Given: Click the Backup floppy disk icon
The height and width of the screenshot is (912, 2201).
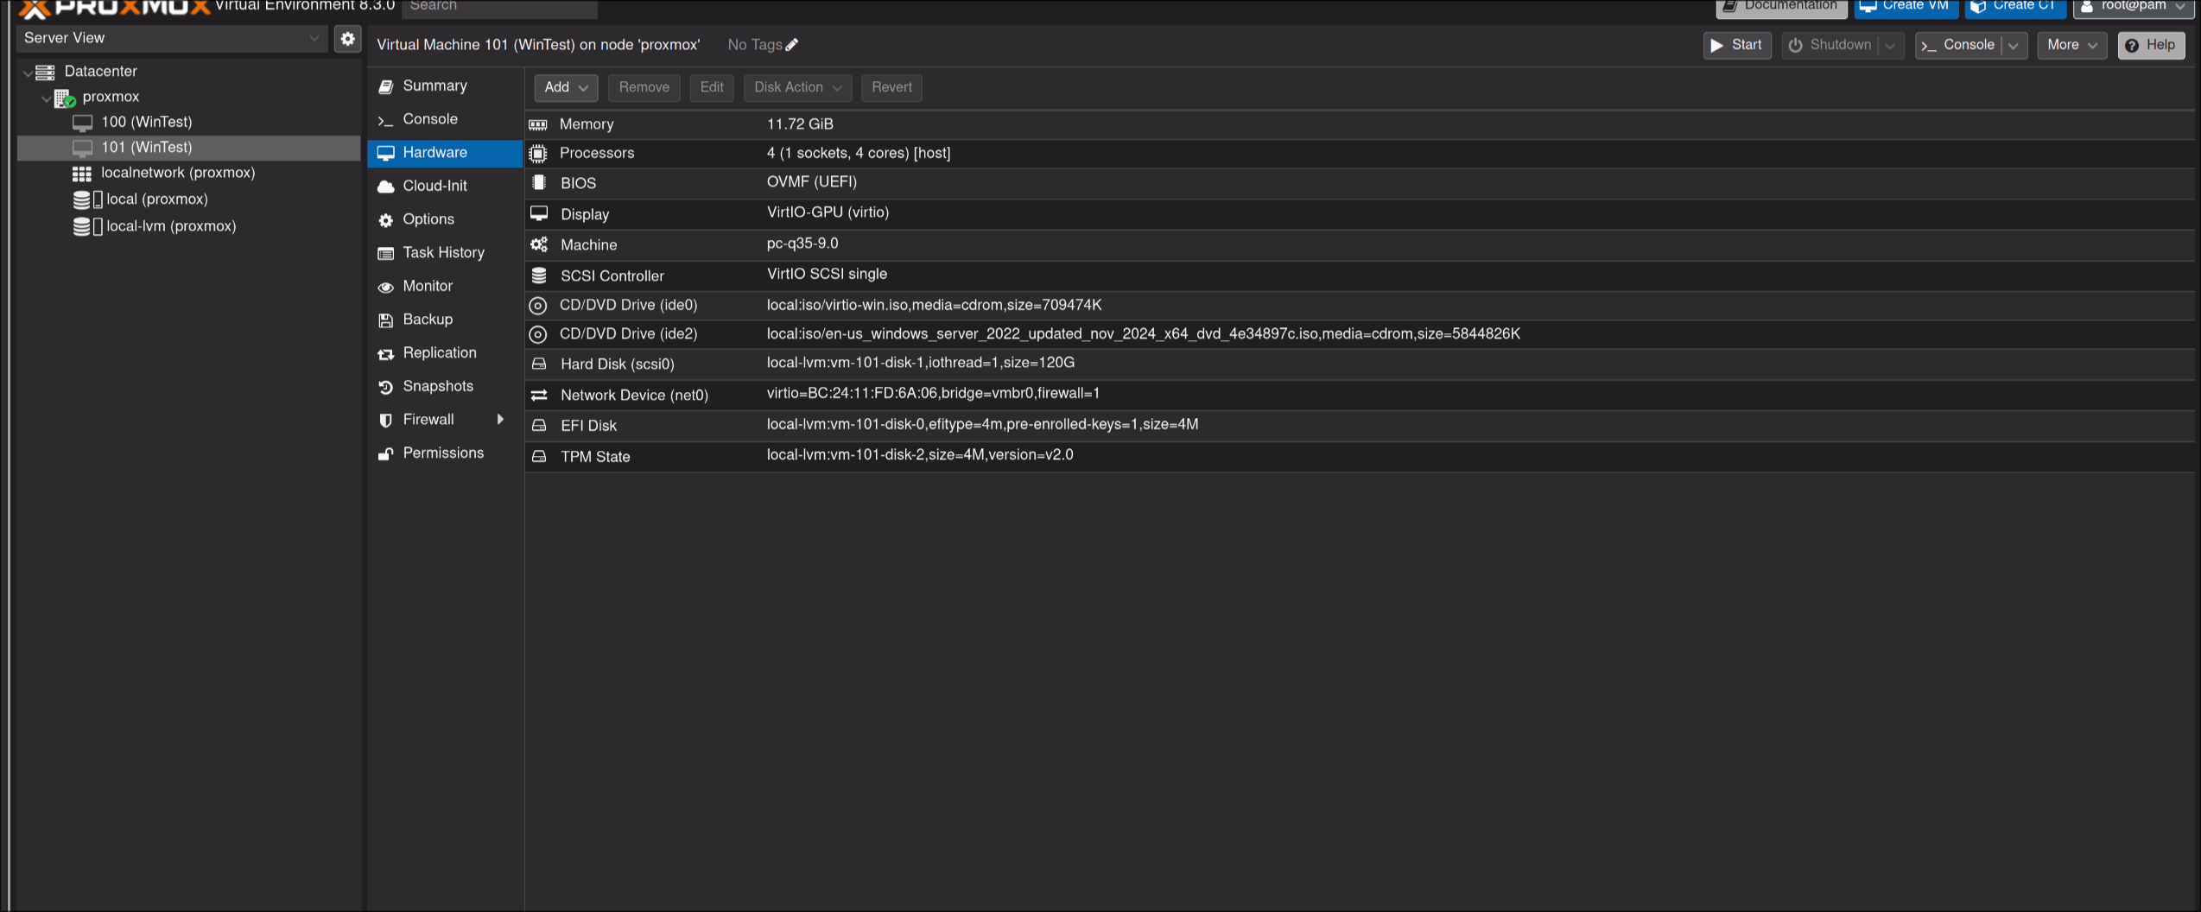Looking at the screenshot, I should (x=385, y=320).
